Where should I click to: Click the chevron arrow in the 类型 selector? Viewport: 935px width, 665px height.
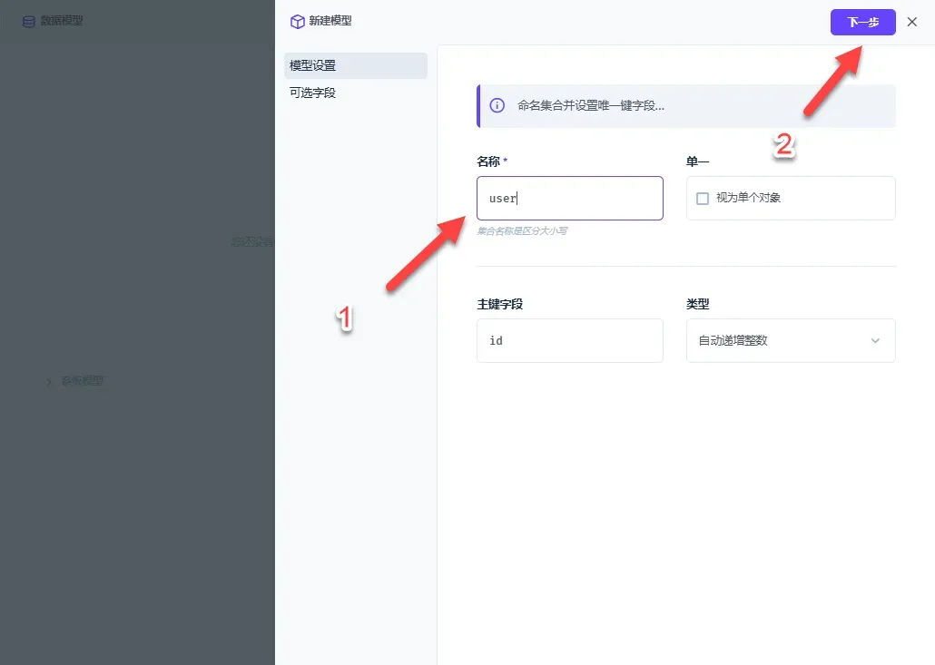875,341
